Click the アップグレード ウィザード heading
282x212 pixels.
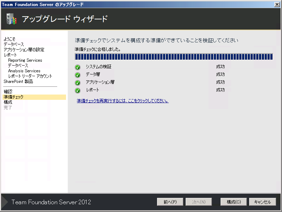click(x=65, y=19)
